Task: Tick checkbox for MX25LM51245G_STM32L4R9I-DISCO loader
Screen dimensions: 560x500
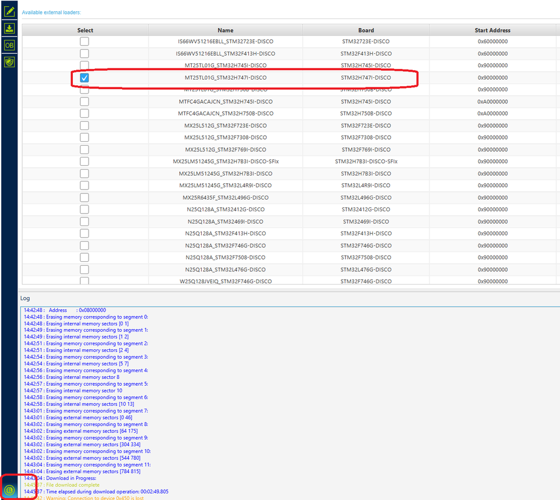Action: point(84,186)
